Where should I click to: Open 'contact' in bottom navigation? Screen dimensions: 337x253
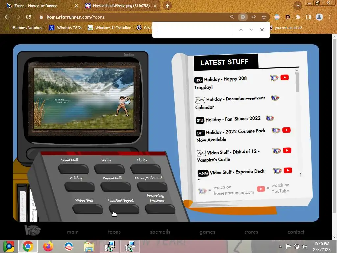pyautogui.click(x=296, y=232)
